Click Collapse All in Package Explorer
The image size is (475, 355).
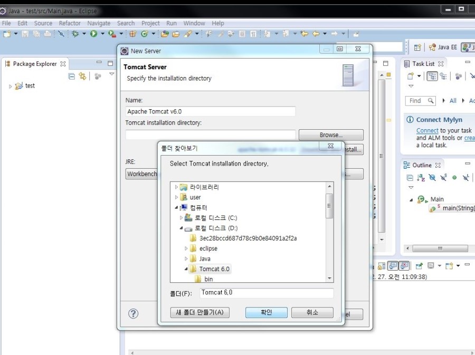pos(72,76)
